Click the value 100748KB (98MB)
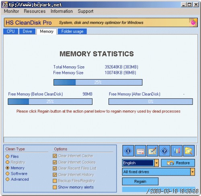This screenshot has width=201, height=196. [x=120, y=73]
